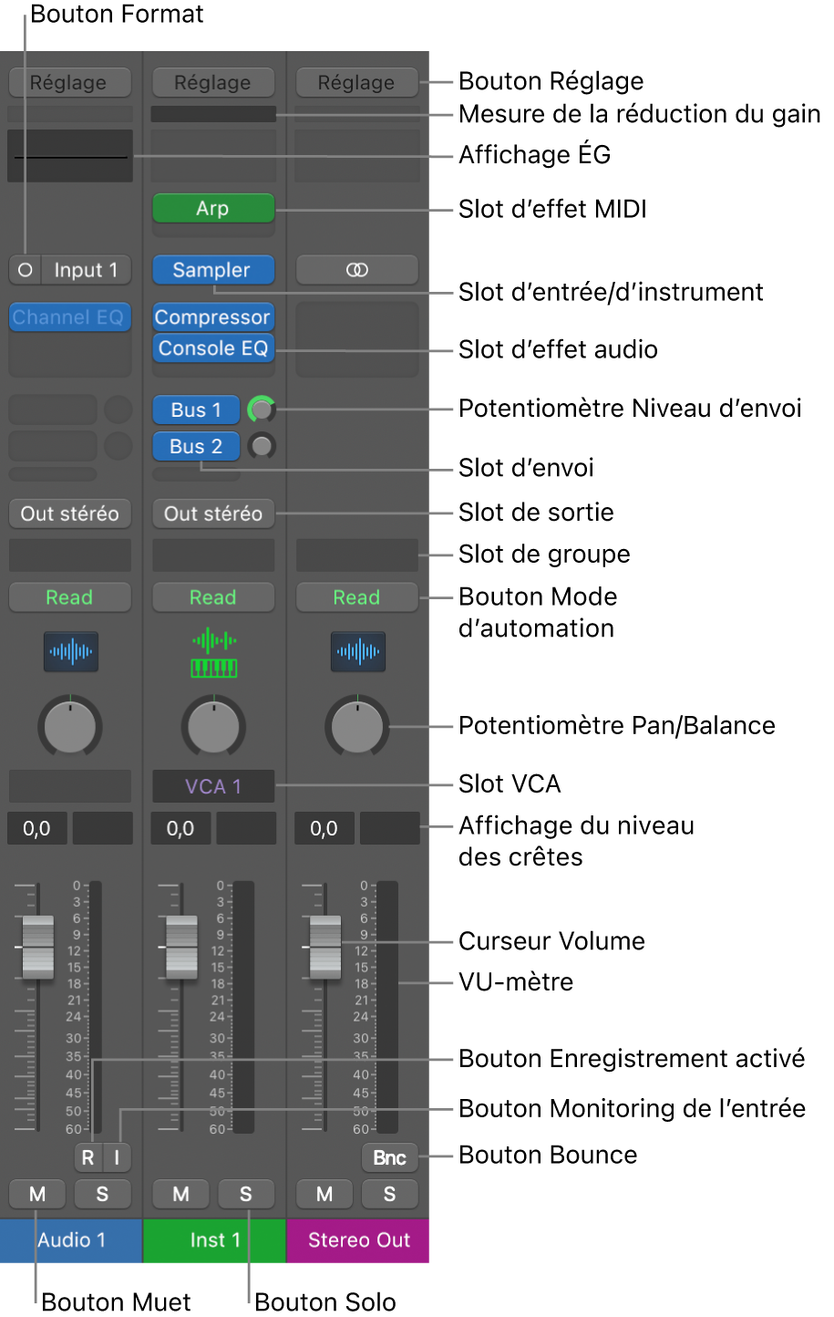This screenshot has height=1317, width=834.
Task: Solo the Inst 1 channel
Action: 246,1193
